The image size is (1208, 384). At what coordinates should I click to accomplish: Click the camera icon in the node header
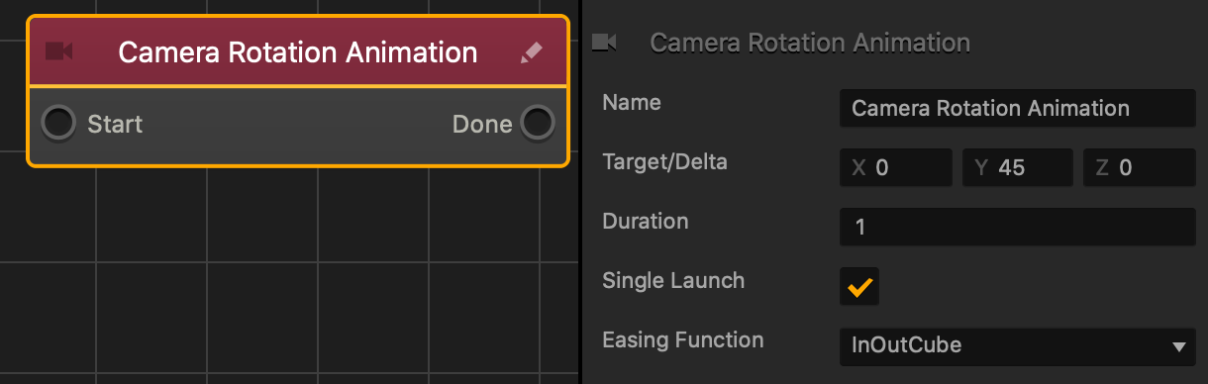point(59,50)
